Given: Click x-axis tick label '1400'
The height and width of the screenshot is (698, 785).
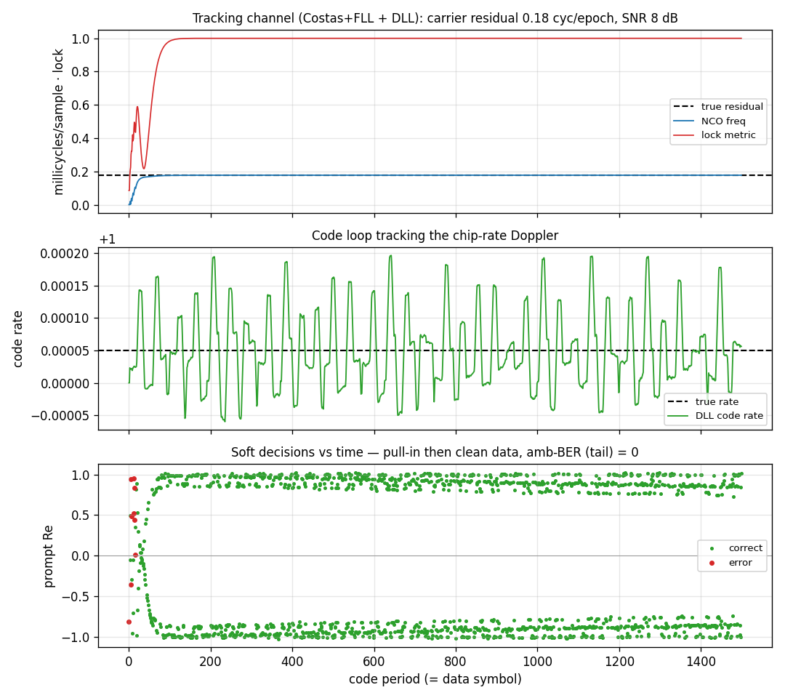Looking at the screenshot, I should 701,662.
